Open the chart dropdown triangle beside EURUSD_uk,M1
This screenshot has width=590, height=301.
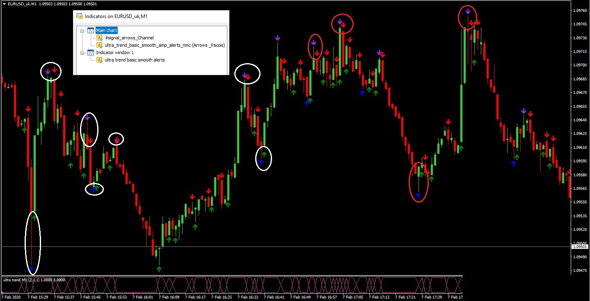coord(4,3)
